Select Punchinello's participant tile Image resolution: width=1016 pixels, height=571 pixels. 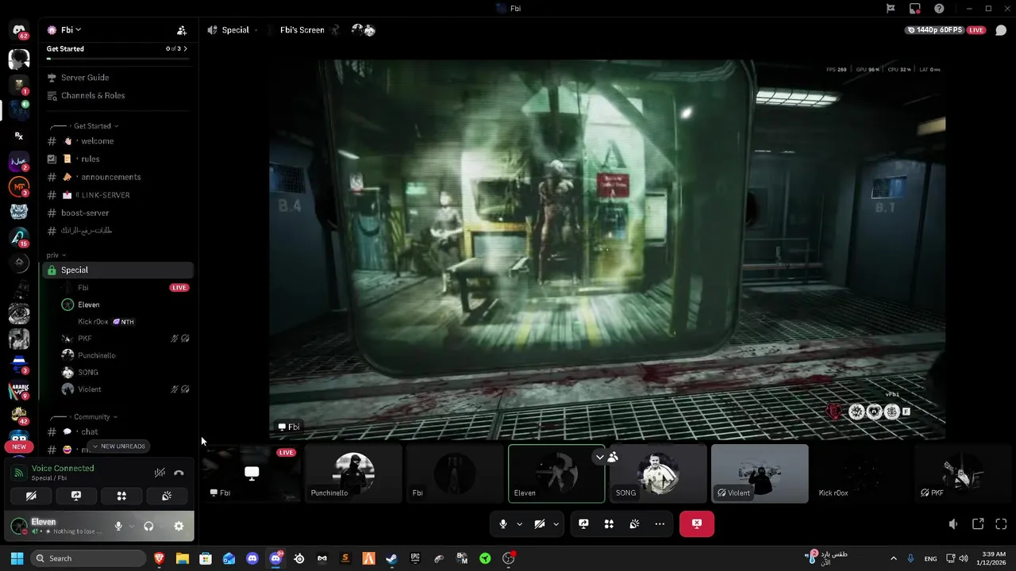click(x=353, y=473)
